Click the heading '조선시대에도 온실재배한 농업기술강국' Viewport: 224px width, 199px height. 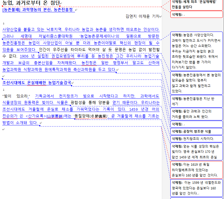(x=37, y=83)
